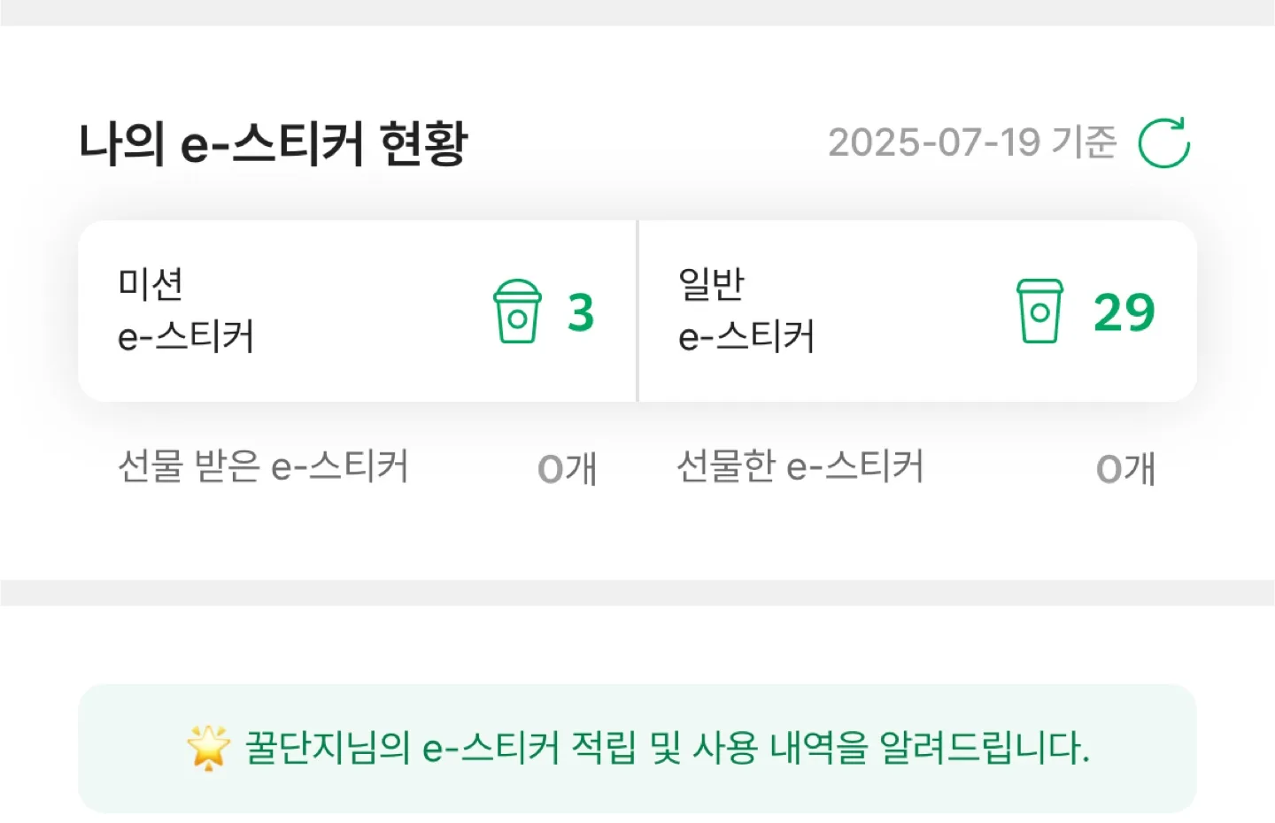1275x823 pixels.
Task: Select the general sticker count 29
Action: 1124,312
